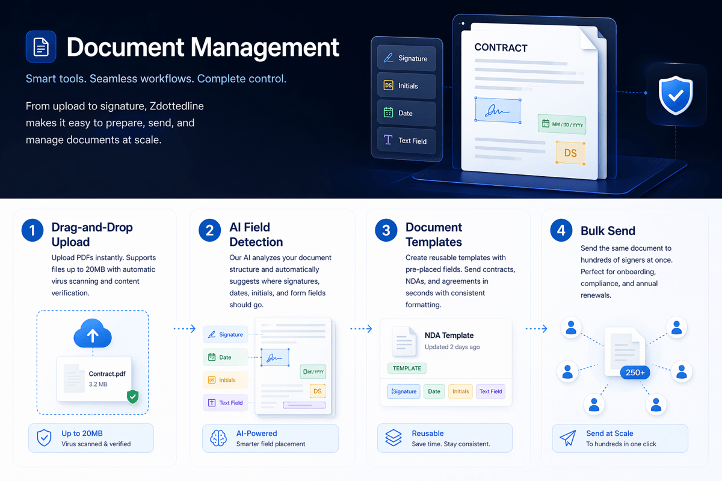
Task: Click the MM / DD / YYYY date field on CONTRACT
Action: [x=562, y=124]
